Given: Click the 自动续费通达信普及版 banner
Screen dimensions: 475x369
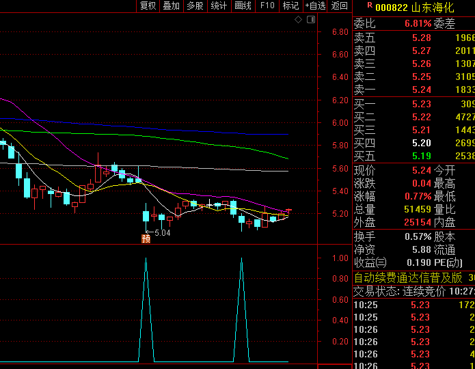Looking at the screenshot, I should click(x=408, y=277).
